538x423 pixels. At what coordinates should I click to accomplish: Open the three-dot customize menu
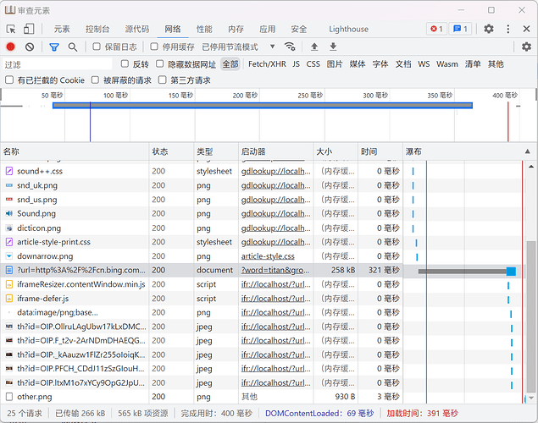[508, 29]
